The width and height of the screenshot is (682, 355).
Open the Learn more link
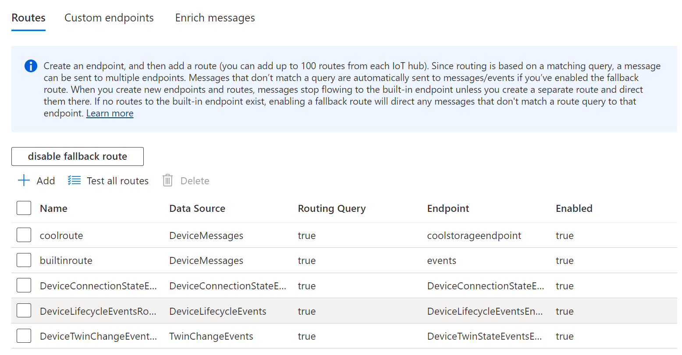click(x=110, y=113)
